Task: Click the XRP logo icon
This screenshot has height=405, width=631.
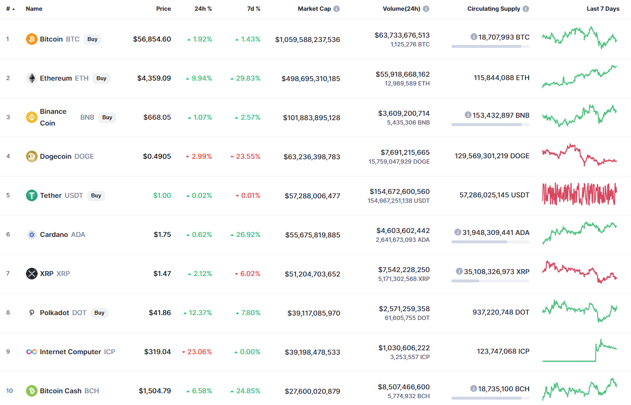Action: (31, 274)
